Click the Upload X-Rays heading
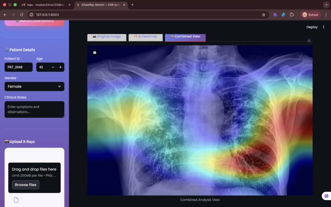The height and width of the screenshot is (207, 331). tap(20, 142)
